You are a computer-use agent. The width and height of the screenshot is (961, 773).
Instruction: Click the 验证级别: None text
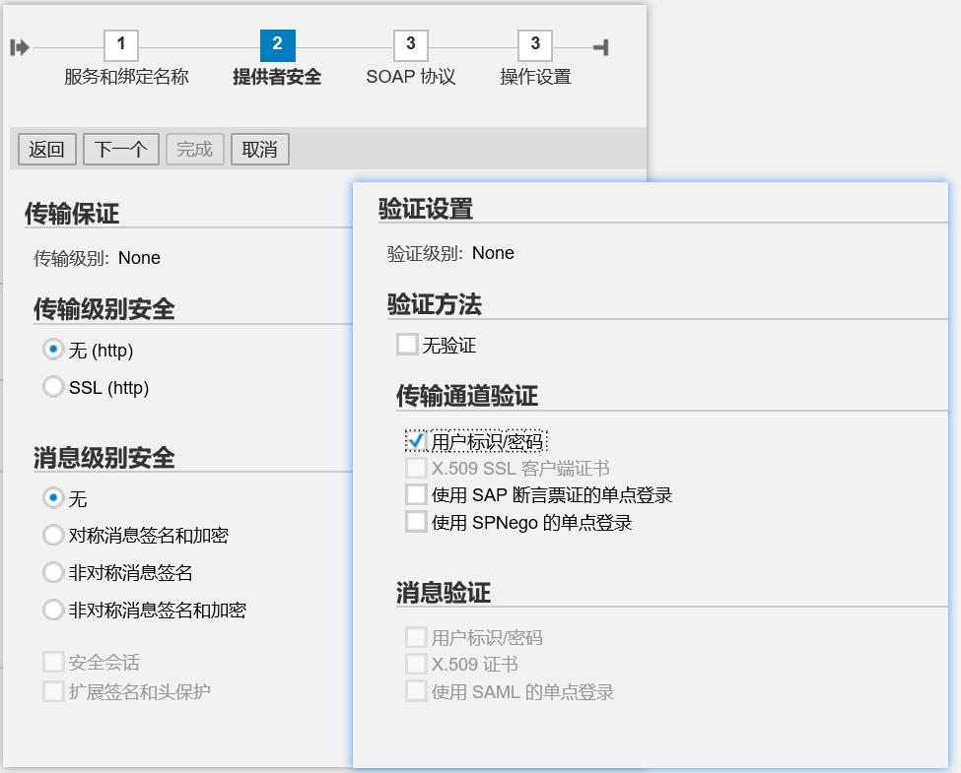pyautogui.click(x=450, y=253)
